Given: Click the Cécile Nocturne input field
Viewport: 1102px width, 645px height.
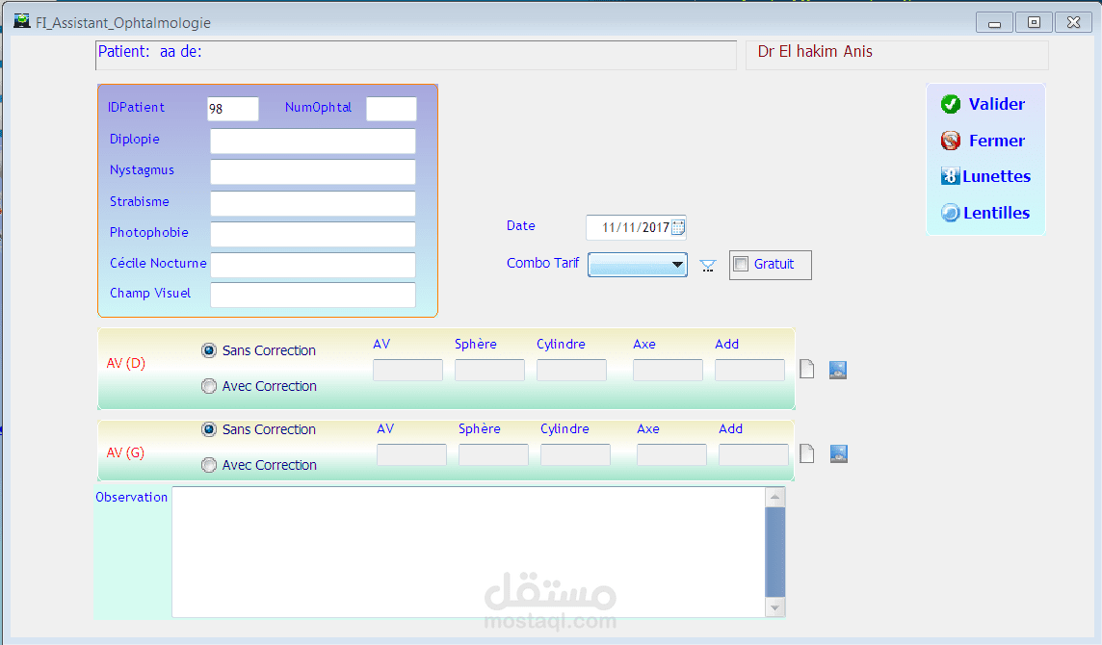Looking at the screenshot, I should pos(313,266).
